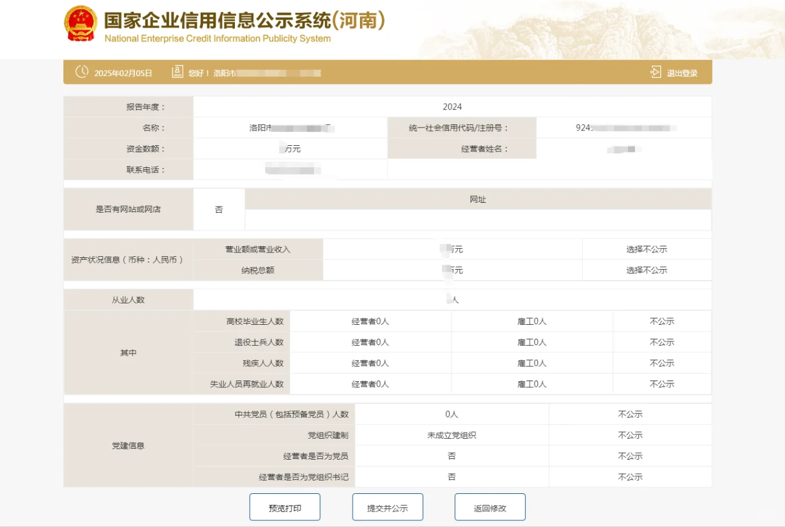The image size is (785, 527).
Task: Click 不公示 in 经营者是否为党组织书记 row
Action: (x=630, y=477)
